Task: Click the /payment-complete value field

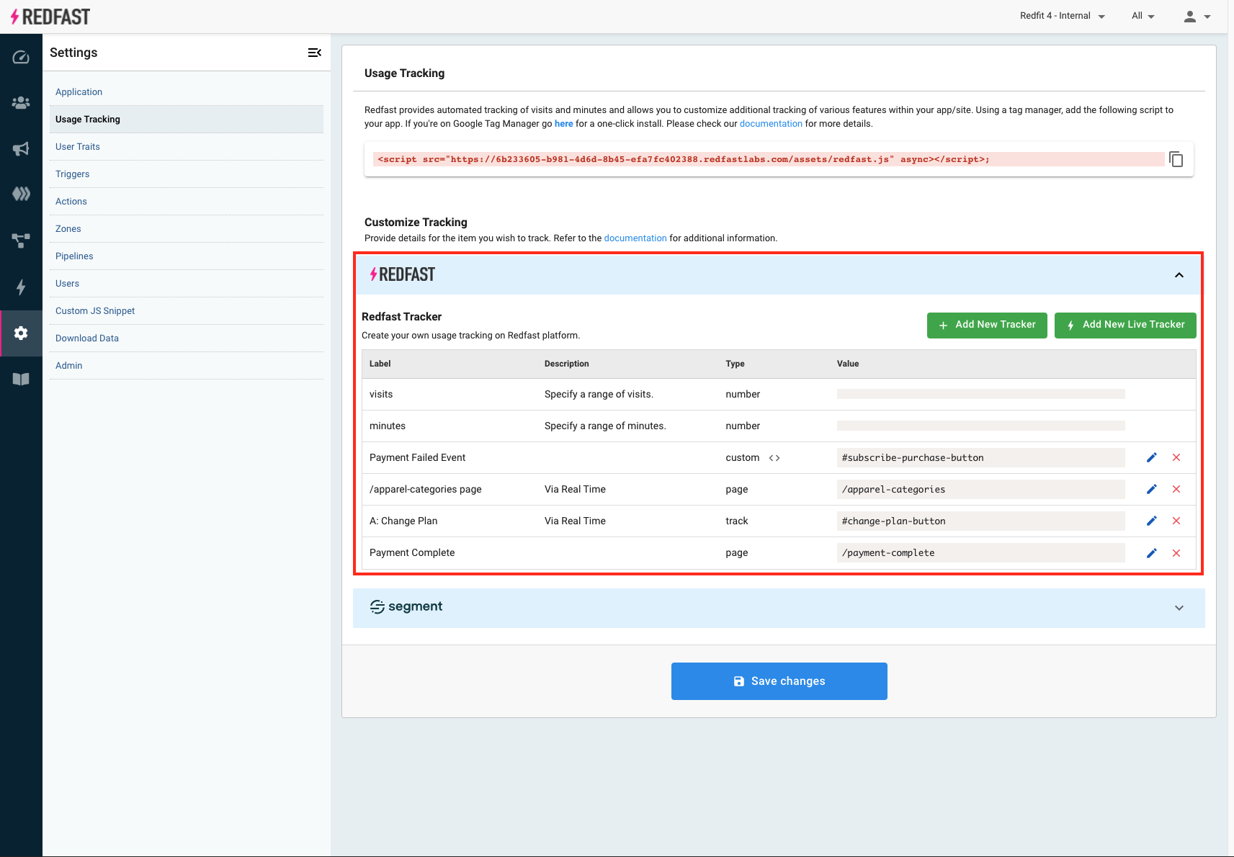Action: pos(981,553)
